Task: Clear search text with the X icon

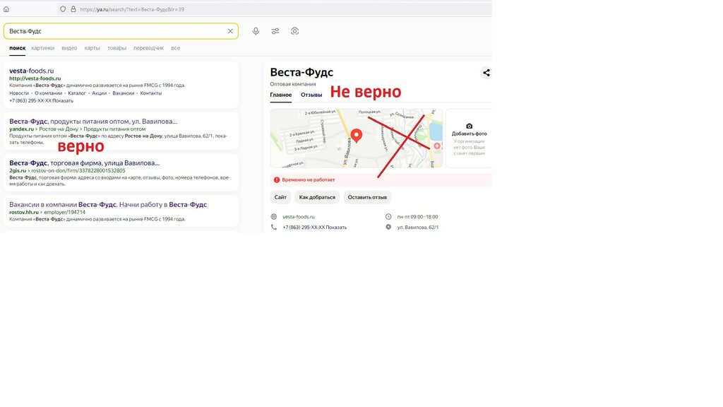Action: 230,31
